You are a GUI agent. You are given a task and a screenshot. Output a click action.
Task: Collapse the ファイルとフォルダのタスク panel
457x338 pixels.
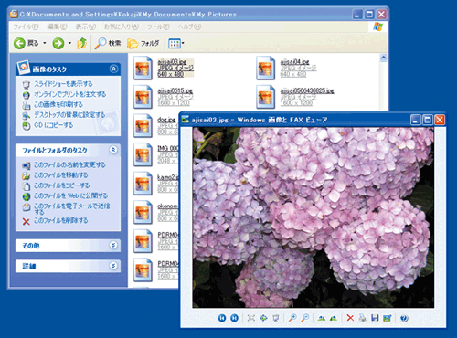tap(113, 150)
